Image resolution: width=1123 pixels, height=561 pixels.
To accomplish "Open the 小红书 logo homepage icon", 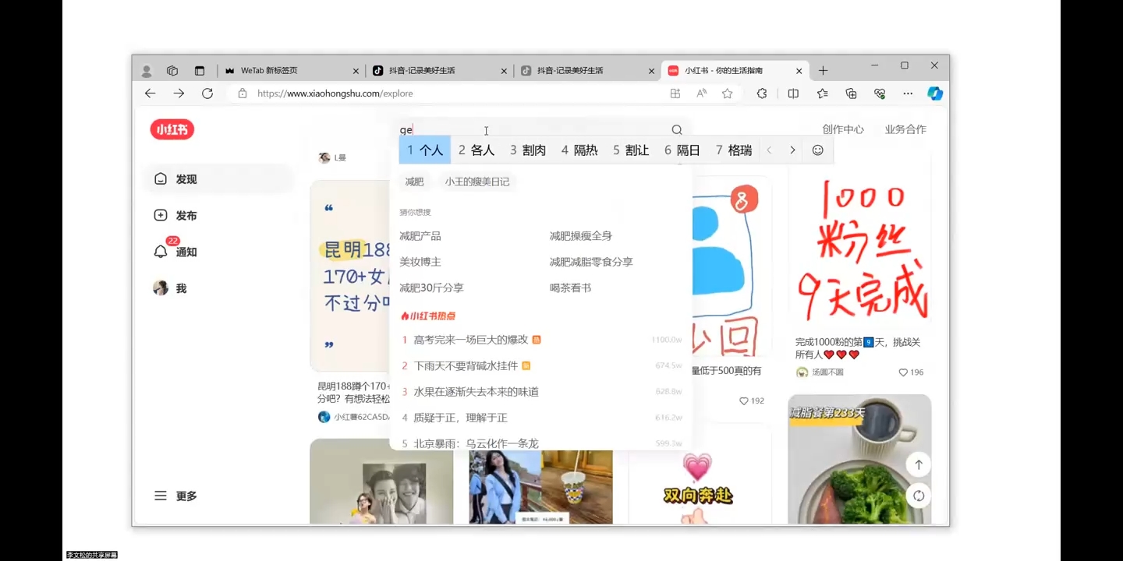I will coord(172,129).
